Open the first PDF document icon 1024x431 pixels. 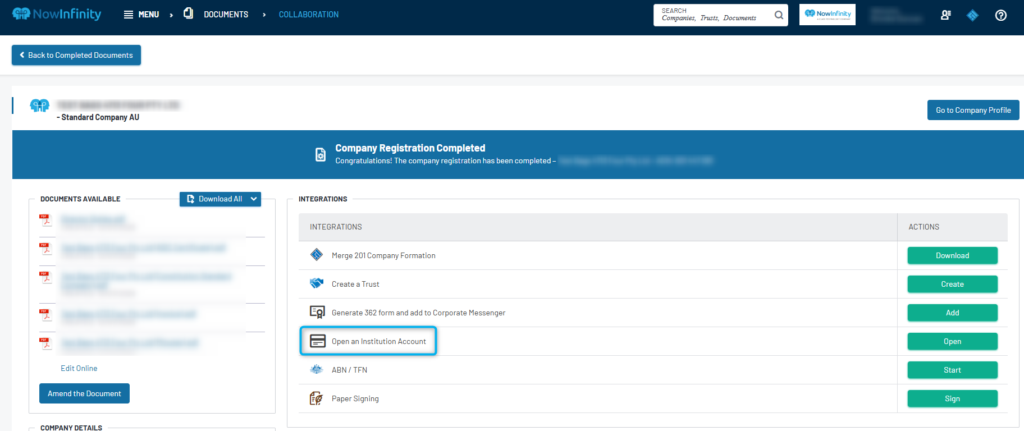tap(45, 219)
